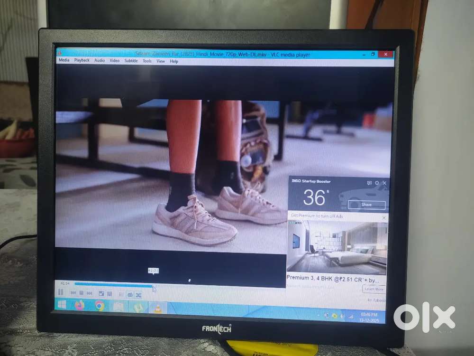The width and height of the screenshot is (474, 356).
Task: Select the Previous media icon
Action: [x=73, y=293]
